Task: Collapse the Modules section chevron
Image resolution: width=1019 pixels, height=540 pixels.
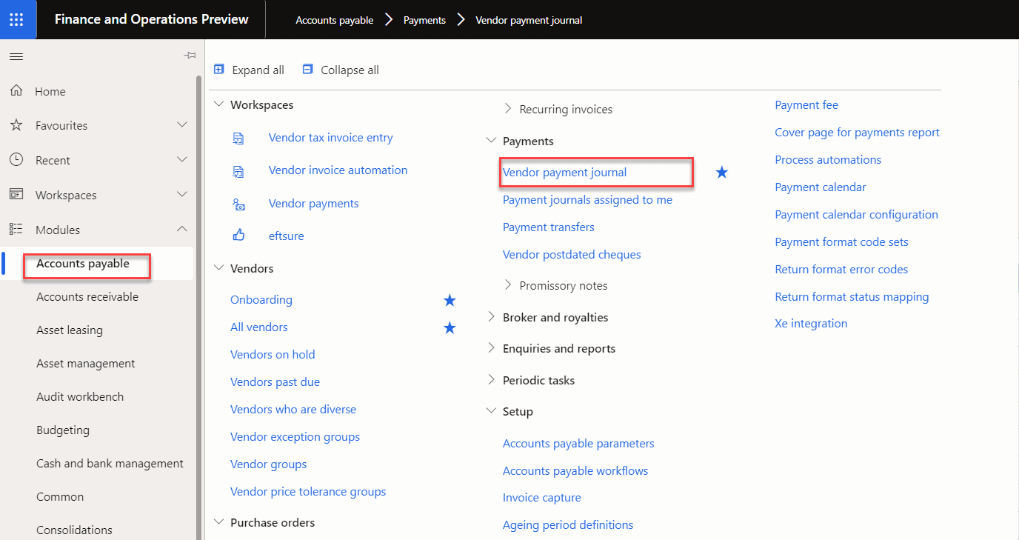Action: coord(182,229)
